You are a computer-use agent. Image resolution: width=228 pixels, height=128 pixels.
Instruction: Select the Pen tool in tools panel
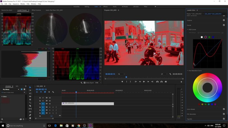coord(30,115)
